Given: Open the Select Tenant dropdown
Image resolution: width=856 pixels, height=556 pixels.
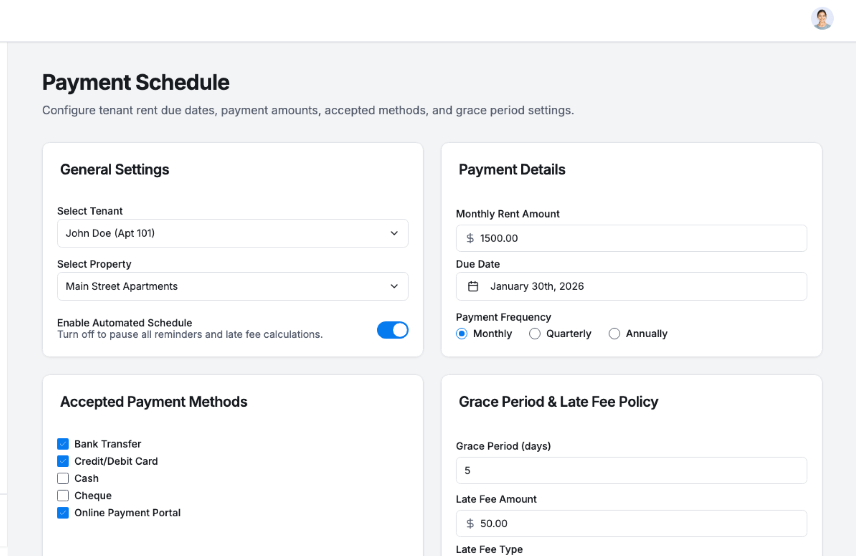Looking at the screenshot, I should tap(232, 233).
